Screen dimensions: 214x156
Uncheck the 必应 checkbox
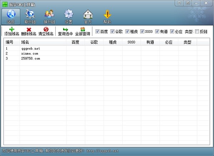pos(172,31)
